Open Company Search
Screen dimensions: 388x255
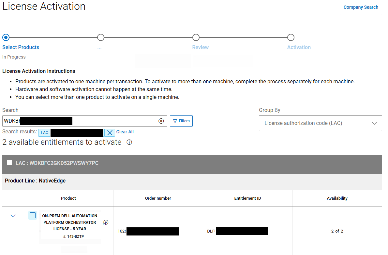pyautogui.click(x=361, y=7)
